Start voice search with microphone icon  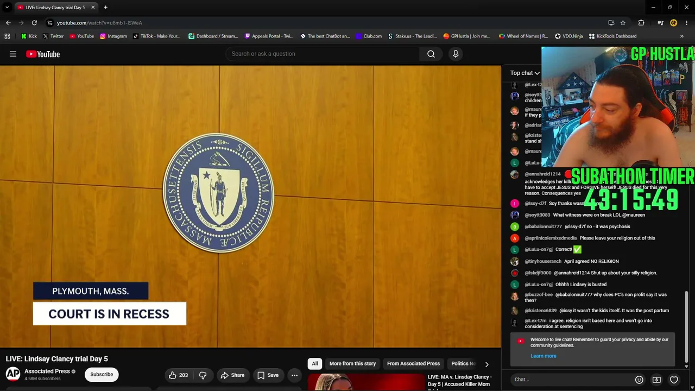pos(456,54)
